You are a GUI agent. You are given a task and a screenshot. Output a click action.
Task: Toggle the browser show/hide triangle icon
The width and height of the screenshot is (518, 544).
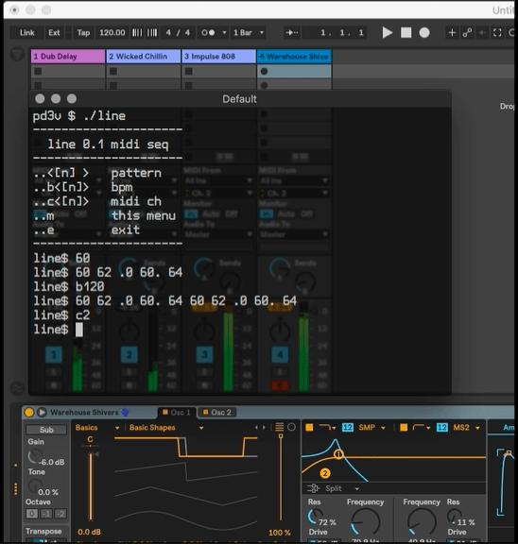pyautogui.click(x=17, y=55)
